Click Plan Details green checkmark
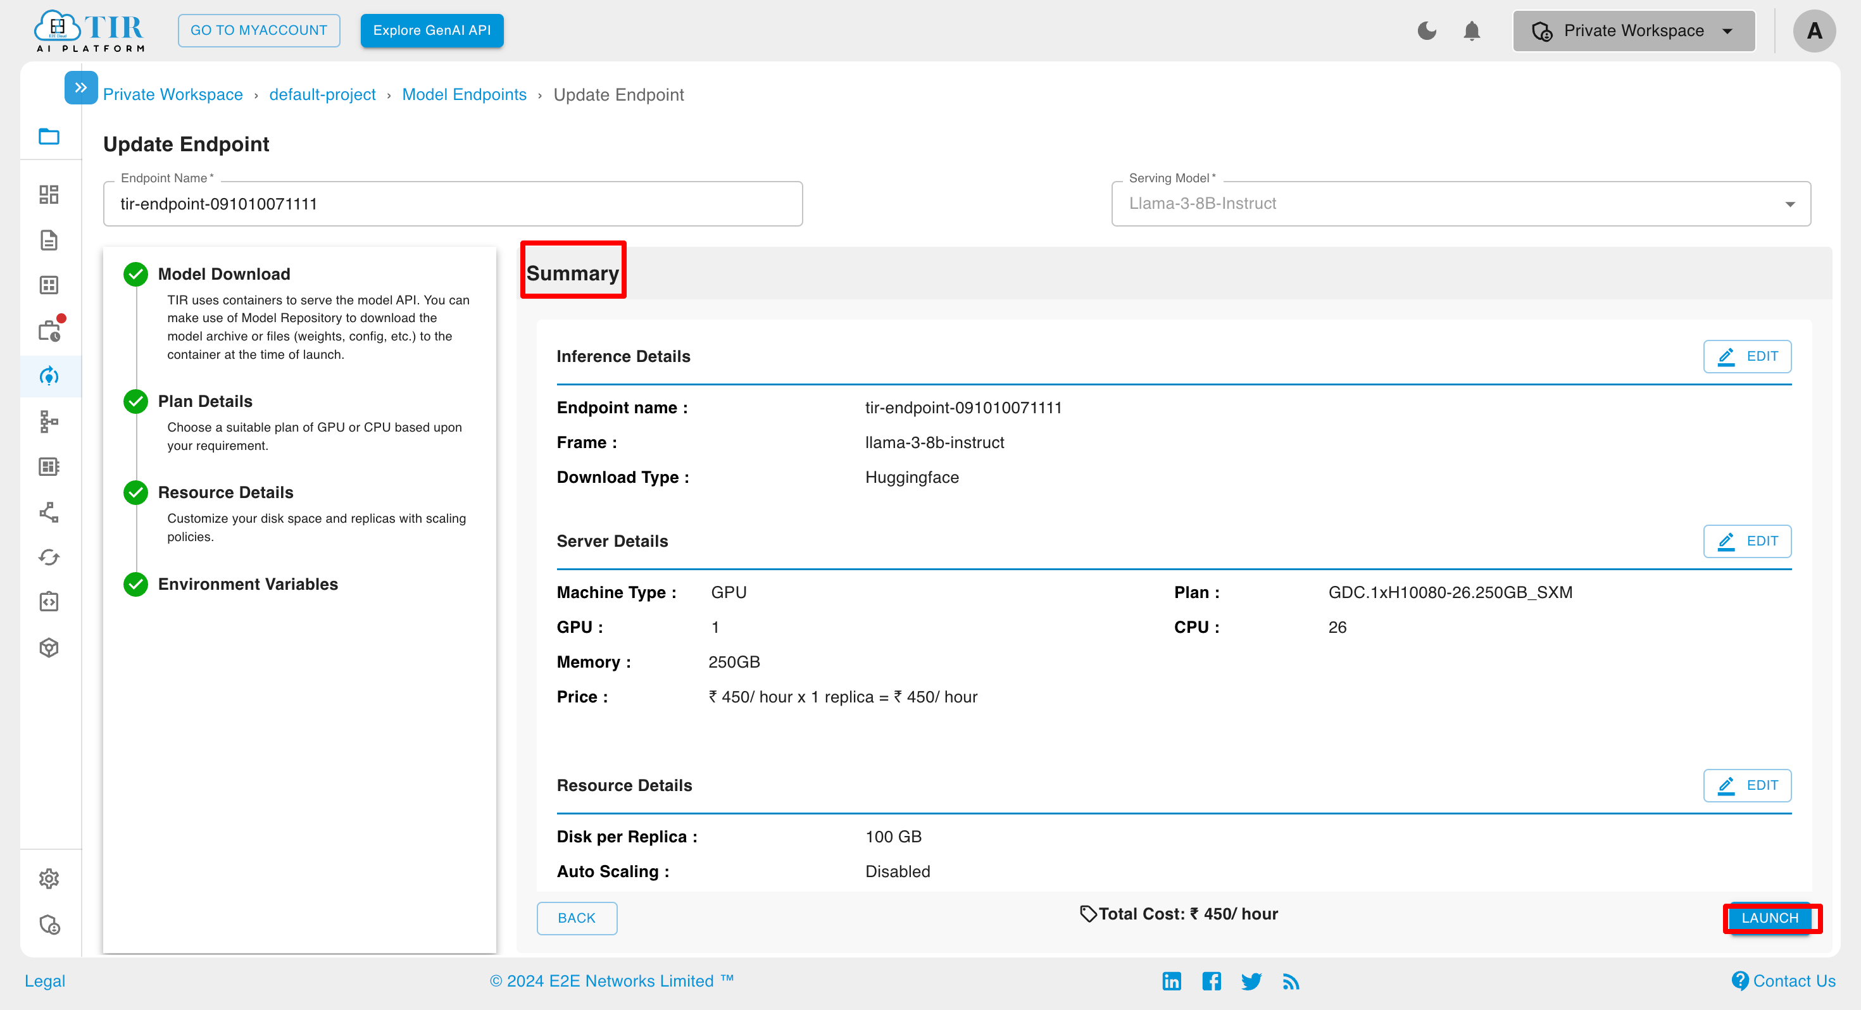The width and height of the screenshot is (1861, 1010). (x=136, y=401)
